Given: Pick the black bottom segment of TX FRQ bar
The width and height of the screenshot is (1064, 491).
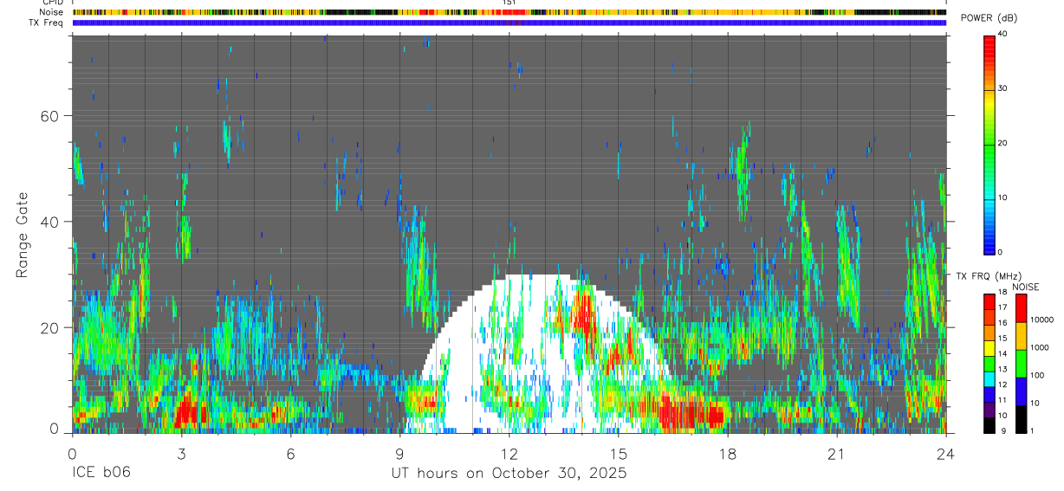Looking at the screenshot, I should tap(989, 424).
